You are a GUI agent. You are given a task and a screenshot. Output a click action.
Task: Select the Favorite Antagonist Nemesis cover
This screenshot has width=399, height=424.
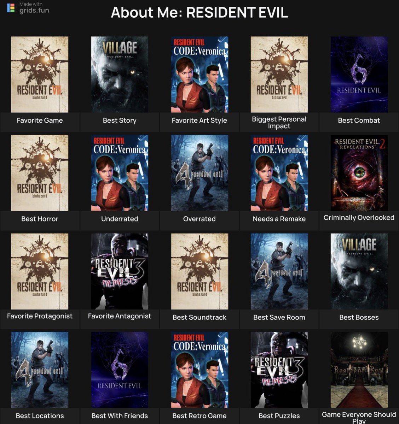pos(120,271)
